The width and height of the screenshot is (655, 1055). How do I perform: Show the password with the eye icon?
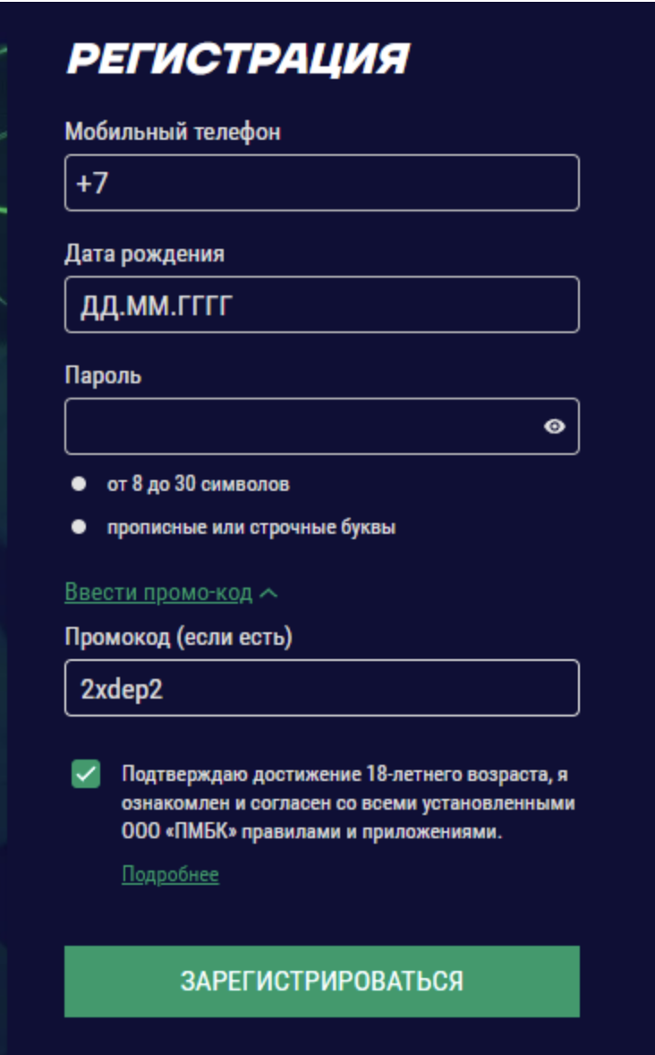coord(555,426)
